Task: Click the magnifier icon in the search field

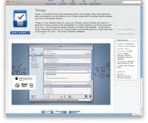Action: [x=123, y=2]
